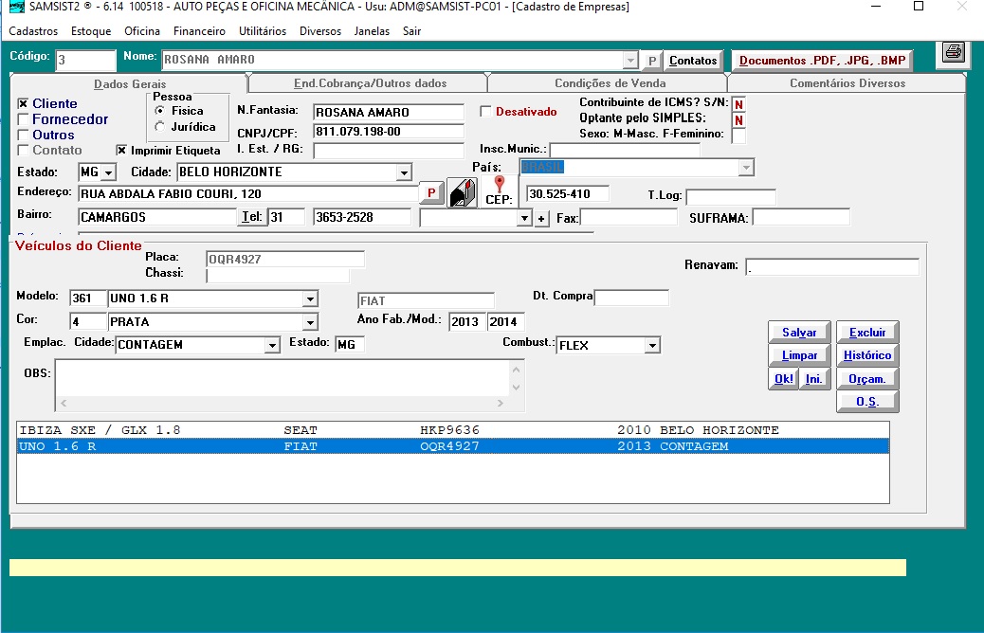This screenshot has width=984, height=633.
Task: Switch to Condições de Venda tab
Action: coord(610,82)
